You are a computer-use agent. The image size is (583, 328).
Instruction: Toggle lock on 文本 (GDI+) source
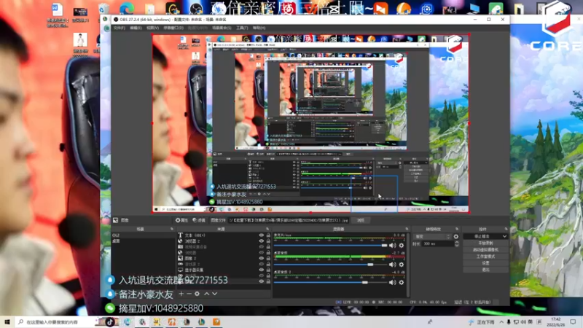click(x=268, y=235)
